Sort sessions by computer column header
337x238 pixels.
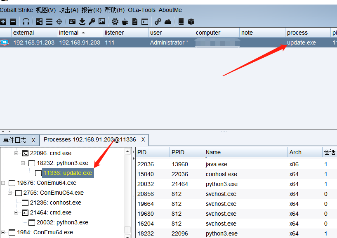click(x=217, y=33)
